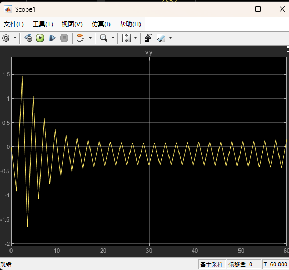The height and width of the screenshot is (270, 289).
Task: Open the 视图(V) menu
Action: [x=72, y=24]
